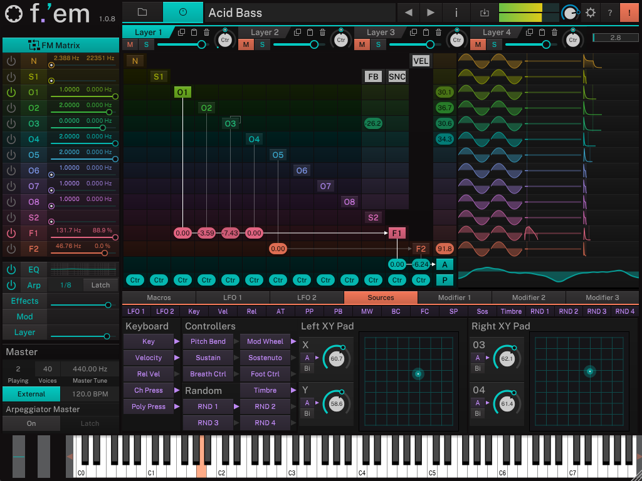Mute Layer 2 with its M button
This screenshot has width=642, height=481.
[x=246, y=44]
